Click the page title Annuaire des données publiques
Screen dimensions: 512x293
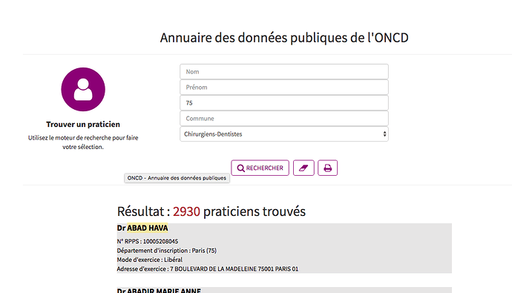[x=284, y=38]
